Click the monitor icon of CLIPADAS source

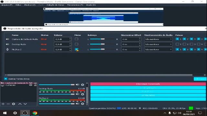tap(3, 85)
